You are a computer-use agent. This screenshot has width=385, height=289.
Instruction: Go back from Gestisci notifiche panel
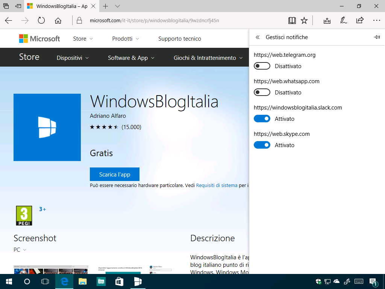click(257, 37)
